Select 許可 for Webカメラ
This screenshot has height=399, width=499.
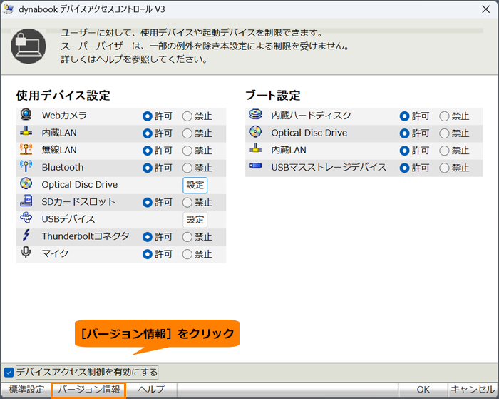148,116
